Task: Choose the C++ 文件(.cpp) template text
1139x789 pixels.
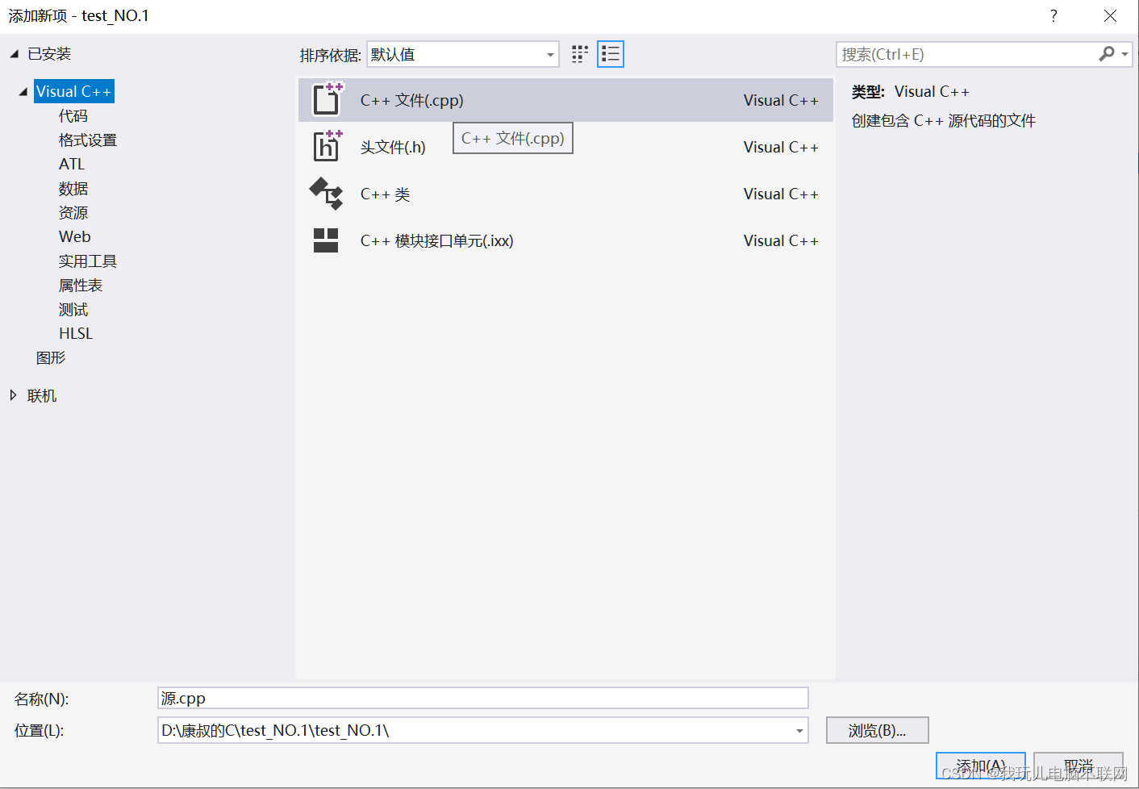Action: coord(412,100)
